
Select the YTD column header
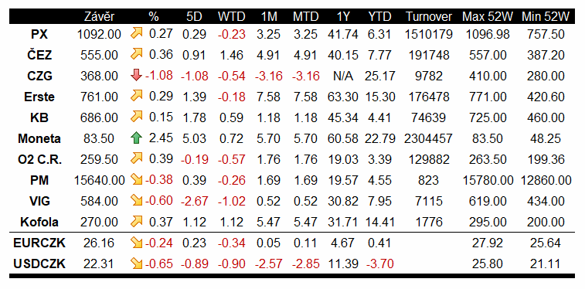(379, 17)
